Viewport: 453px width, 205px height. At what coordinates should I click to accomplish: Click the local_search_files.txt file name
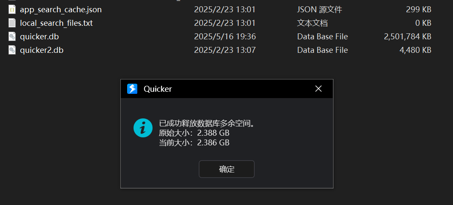pos(56,23)
